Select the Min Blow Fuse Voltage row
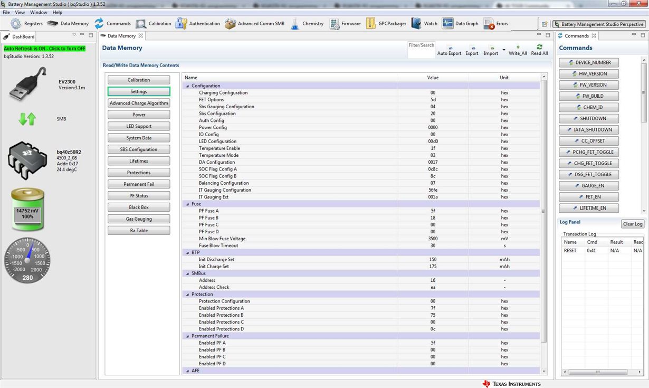This screenshot has width=649, height=388. point(361,239)
